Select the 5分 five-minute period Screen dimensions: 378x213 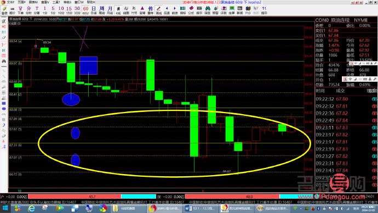coord(53,10)
